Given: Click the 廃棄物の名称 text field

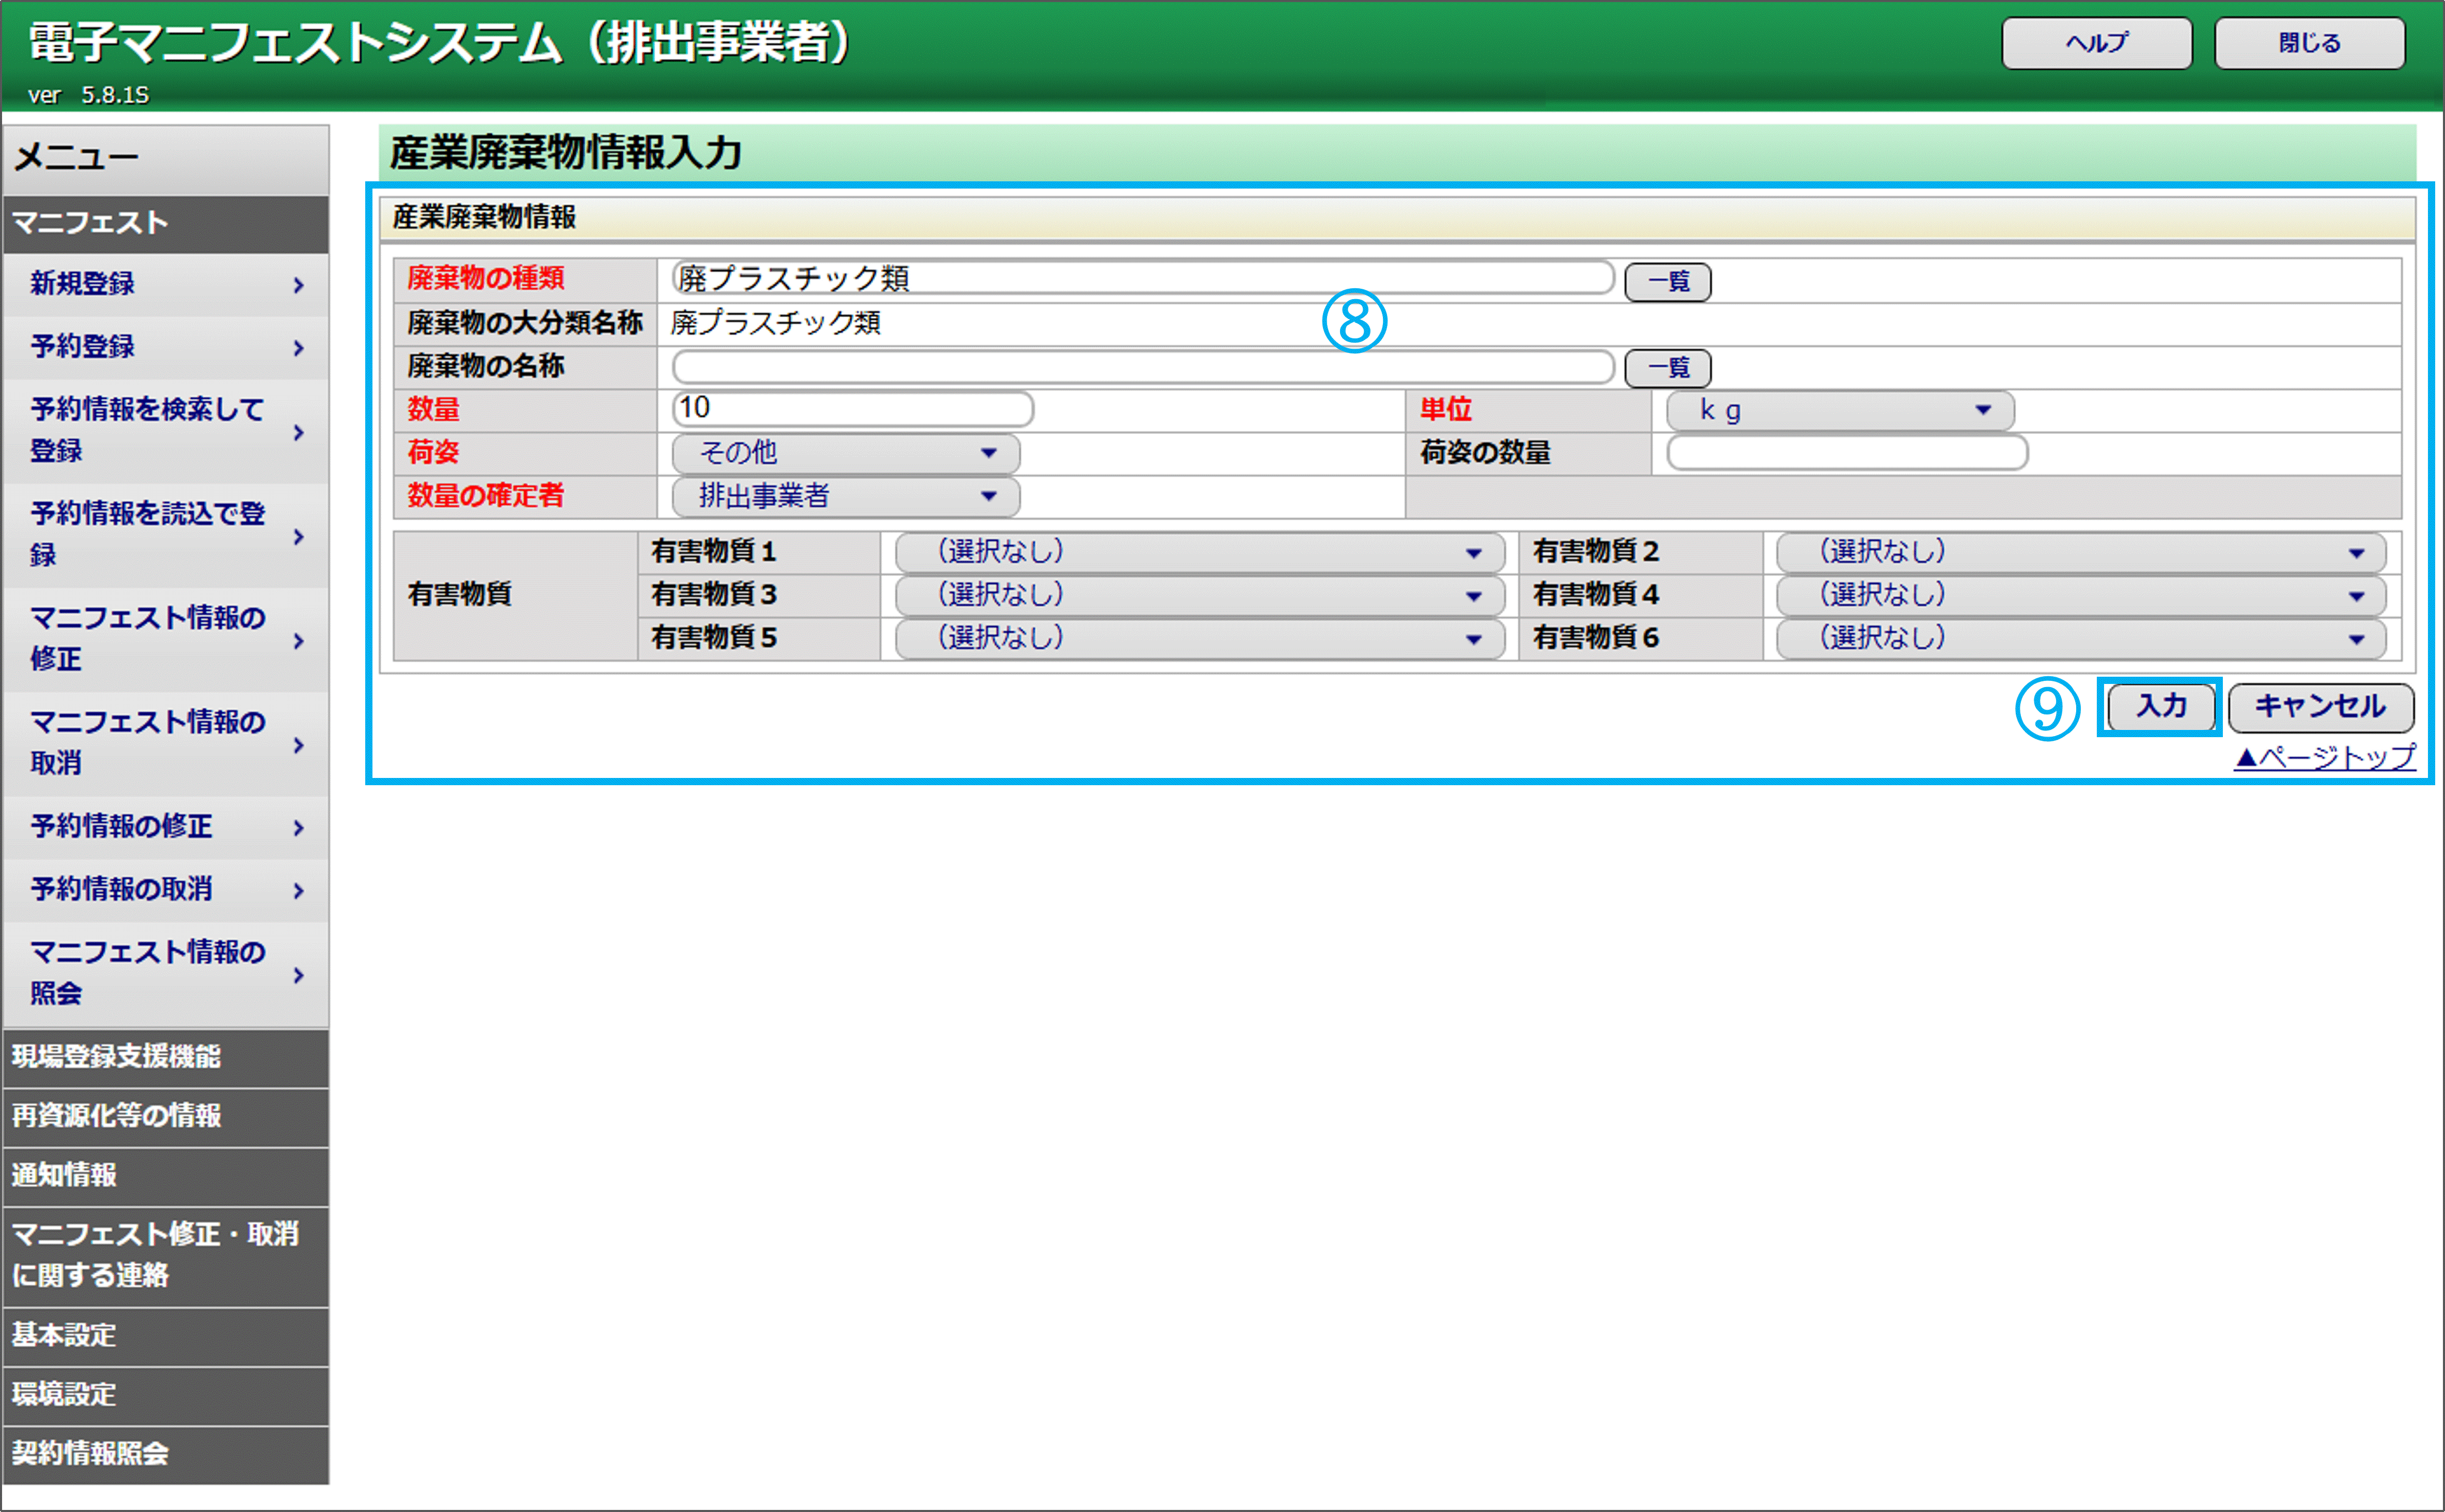Looking at the screenshot, I should pos(1142,367).
